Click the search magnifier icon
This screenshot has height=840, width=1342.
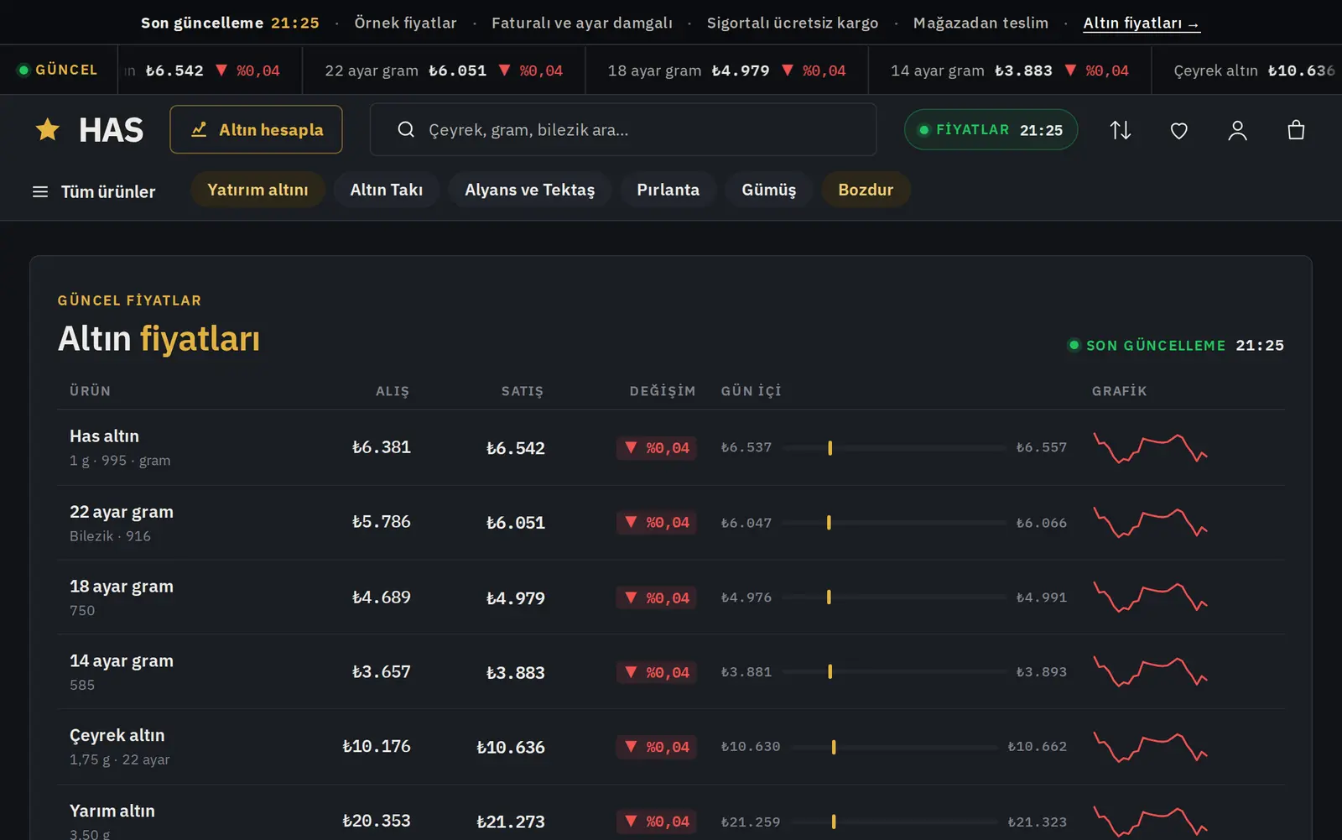[x=406, y=129]
